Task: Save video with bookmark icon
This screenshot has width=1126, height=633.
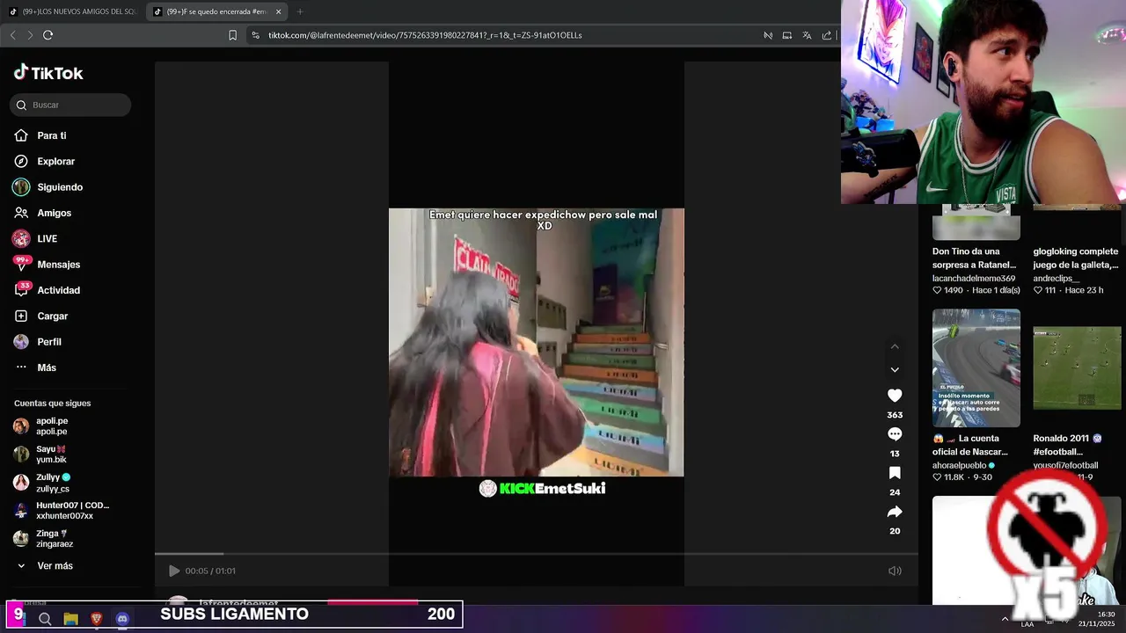Action: point(895,473)
